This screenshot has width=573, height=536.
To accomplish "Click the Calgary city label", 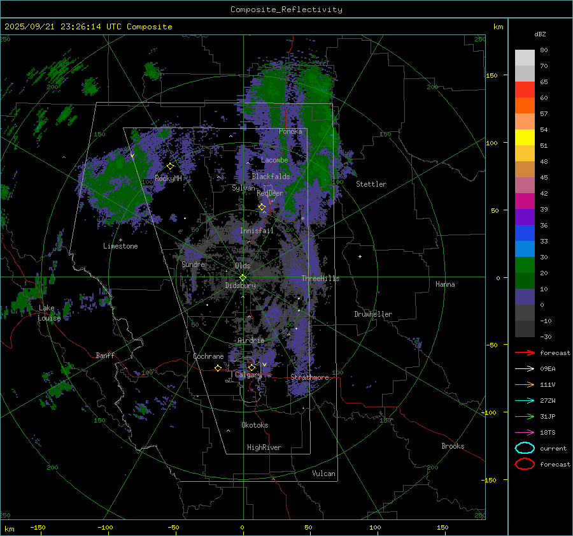I will 248,375.
